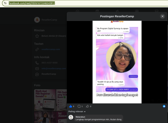
Task: Open ResellerCamp Messenger contact link
Action: click(49, 74)
